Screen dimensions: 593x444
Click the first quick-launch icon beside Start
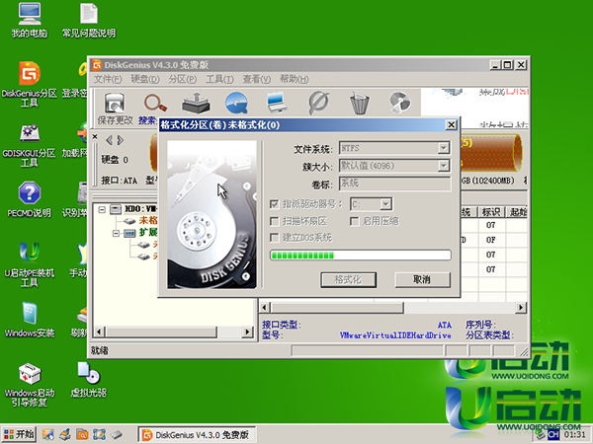pyautogui.click(x=48, y=434)
